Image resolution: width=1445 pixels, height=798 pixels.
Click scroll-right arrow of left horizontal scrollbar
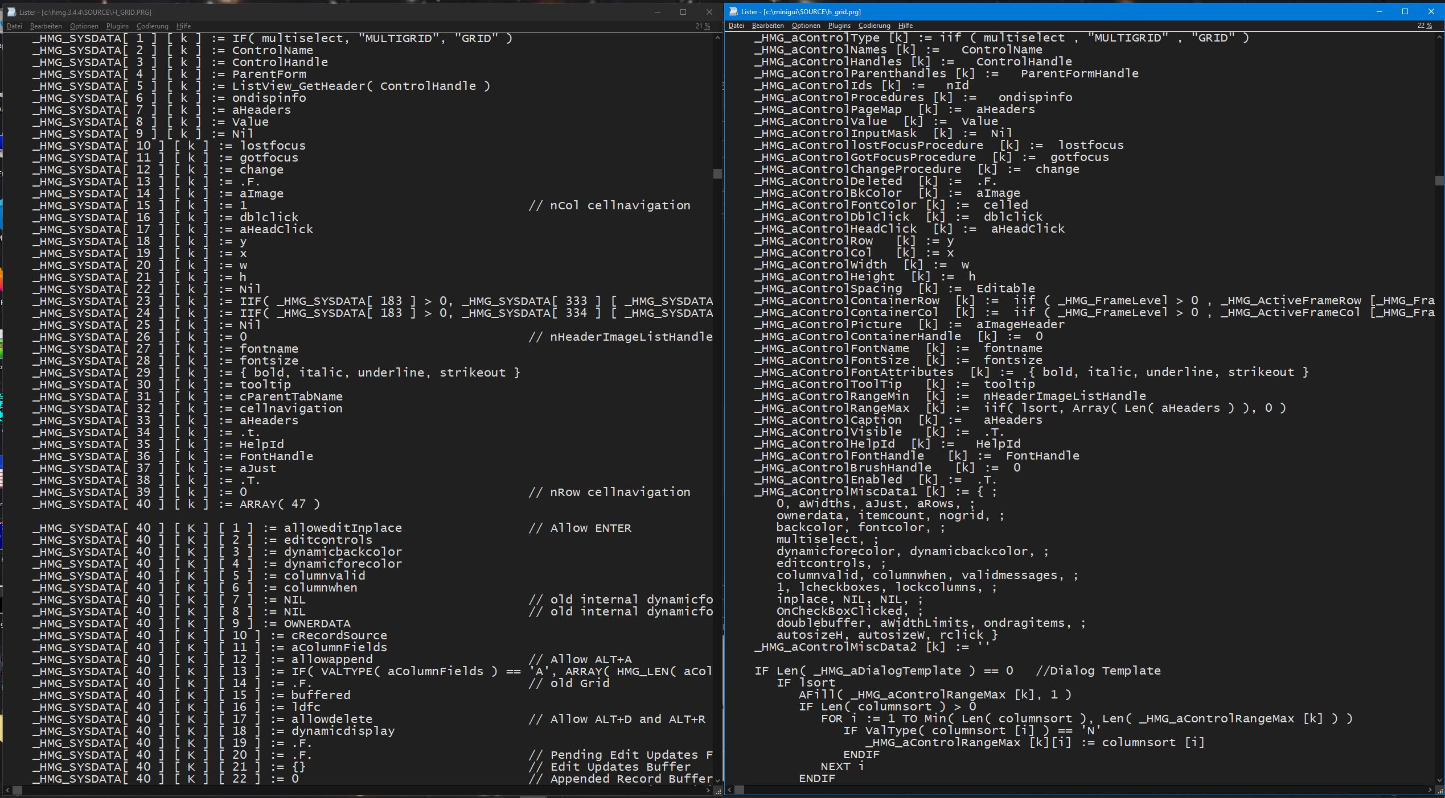click(708, 790)
